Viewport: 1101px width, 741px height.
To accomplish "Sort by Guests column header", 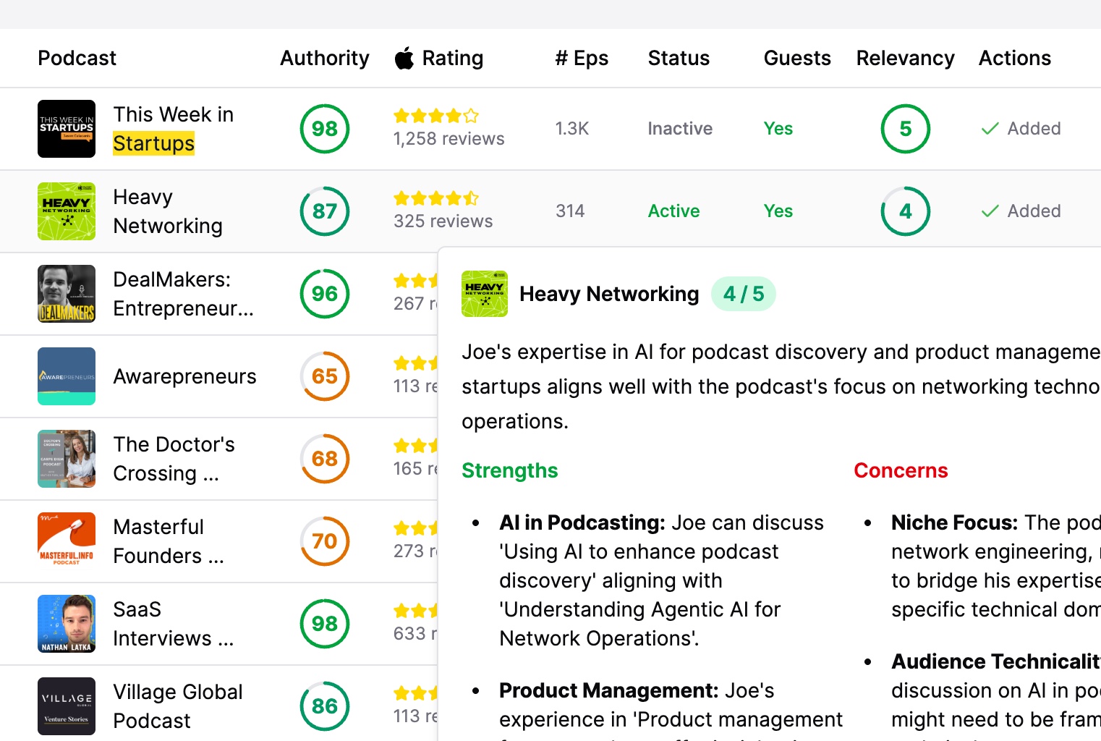I will coord(797,58).
